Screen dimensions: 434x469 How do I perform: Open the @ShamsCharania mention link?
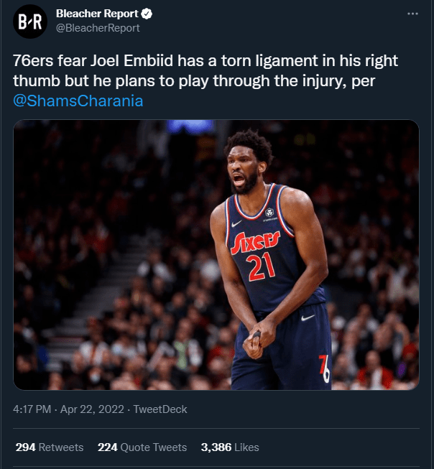point(78,101)
